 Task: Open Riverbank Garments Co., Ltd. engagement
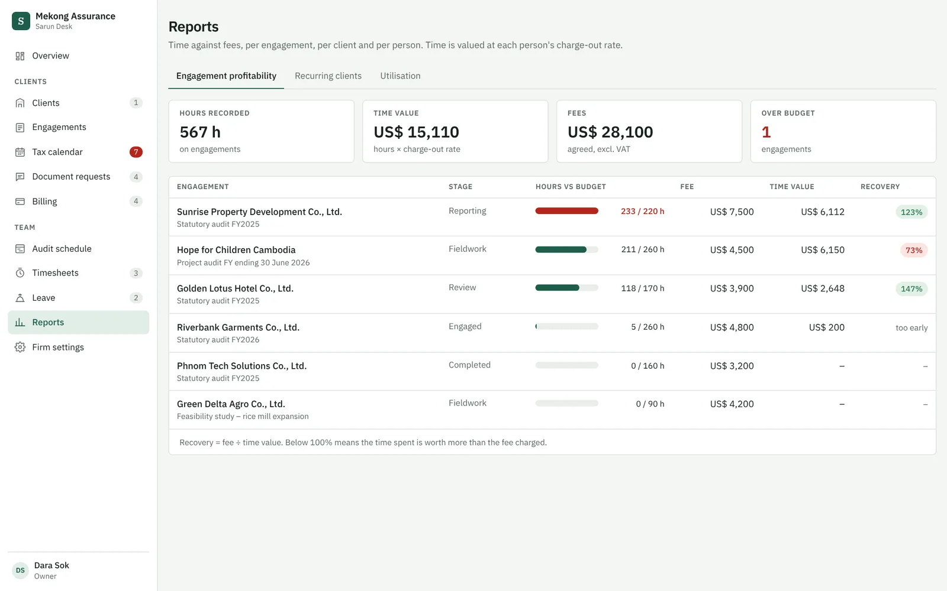click(x=552, y=333)
